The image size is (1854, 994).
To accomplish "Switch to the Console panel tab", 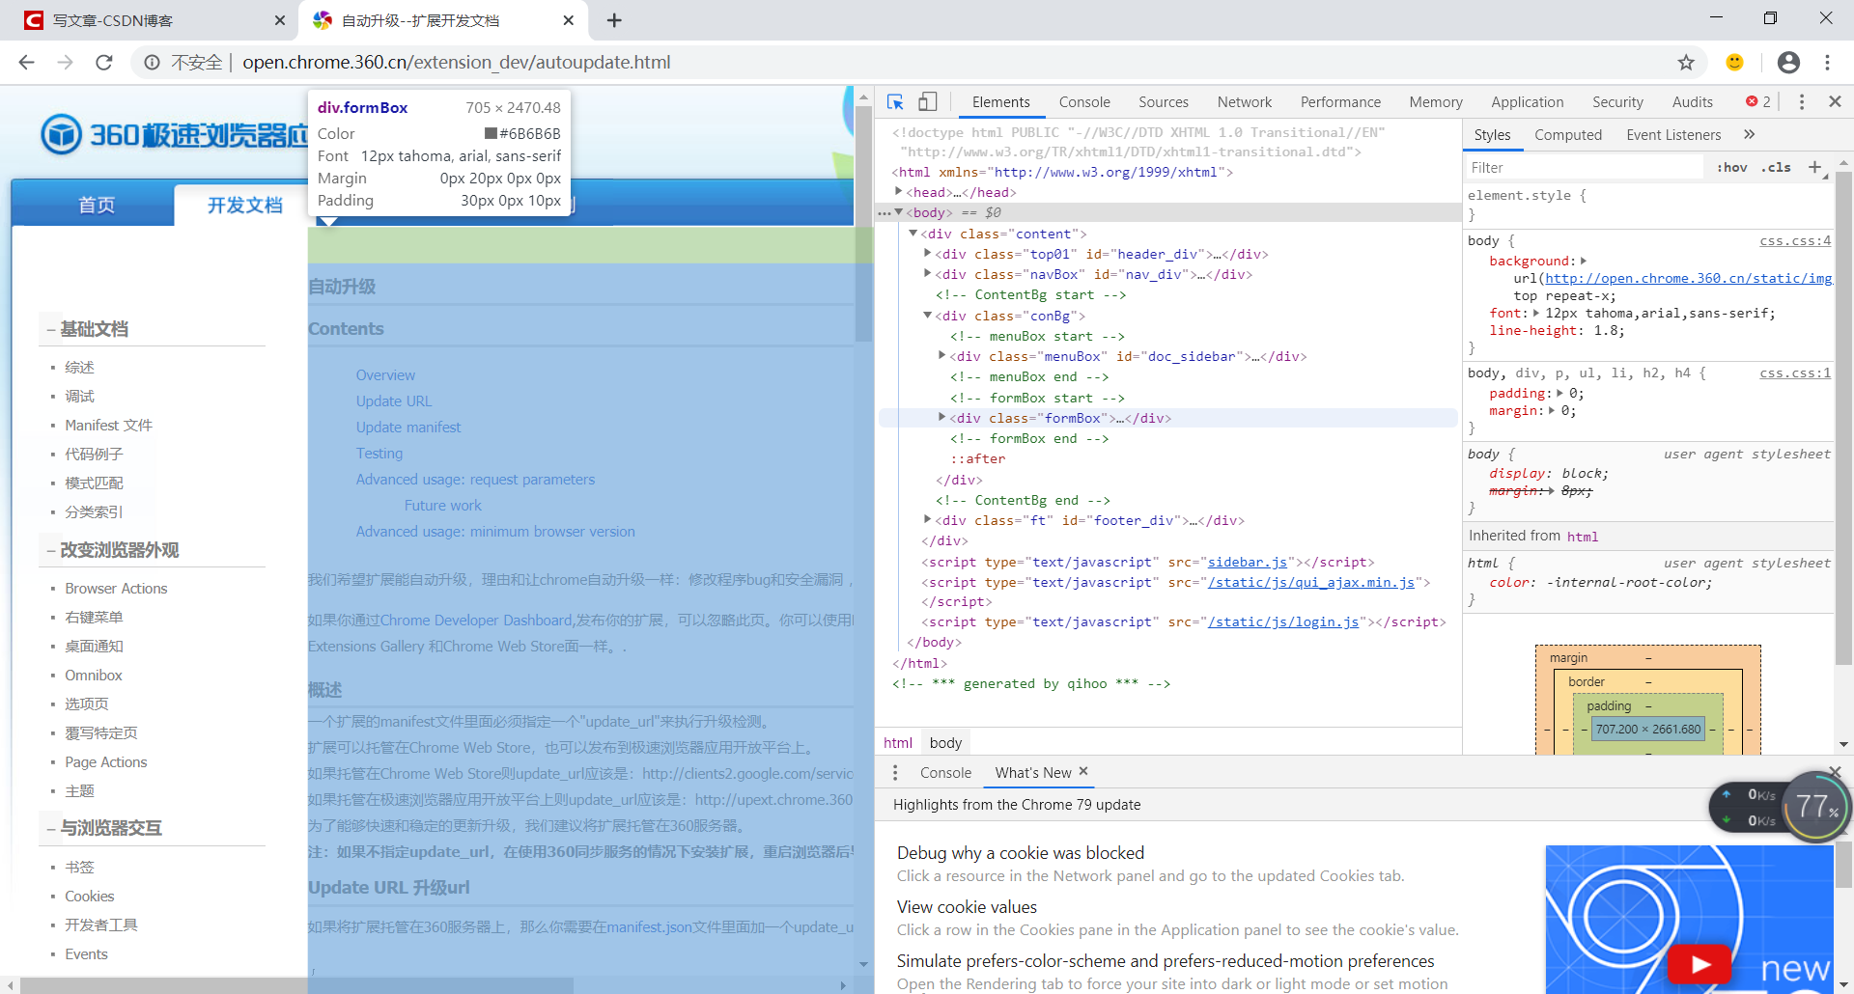I will pyautogui.click(x=1084, y=101).
